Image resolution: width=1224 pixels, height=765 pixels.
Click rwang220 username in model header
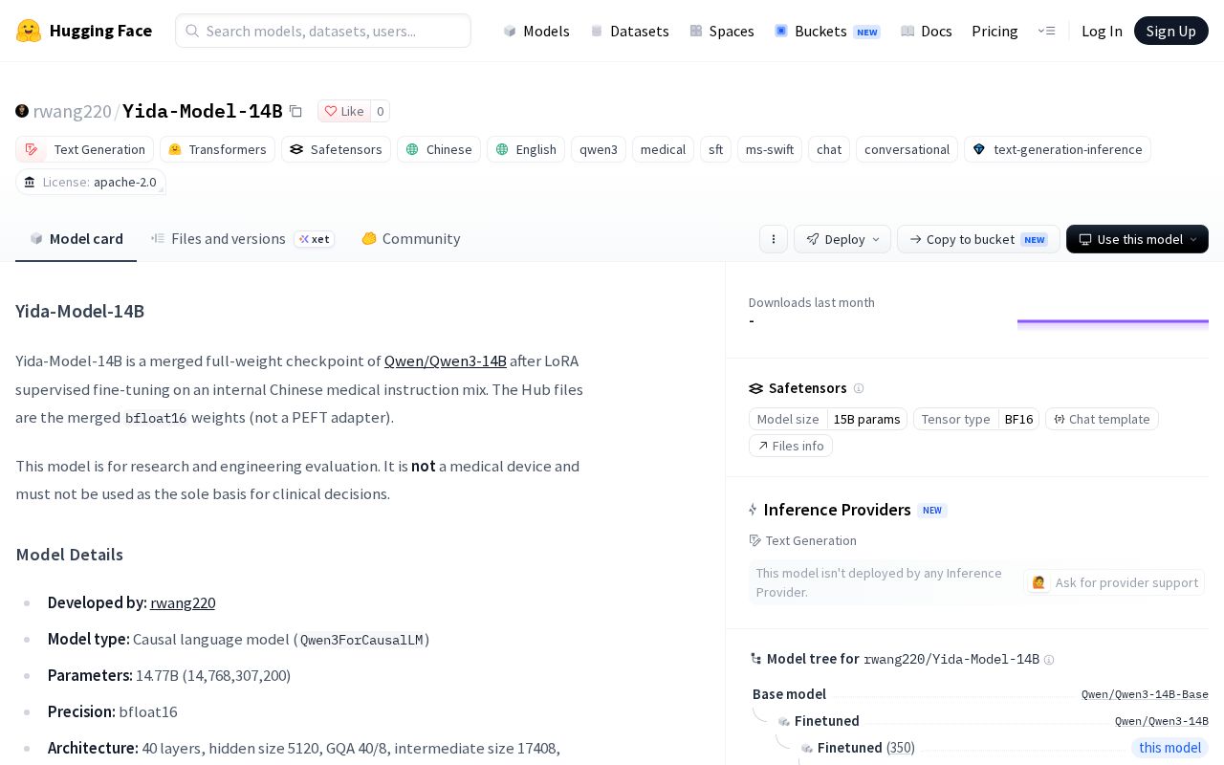(x=73, y=111)
